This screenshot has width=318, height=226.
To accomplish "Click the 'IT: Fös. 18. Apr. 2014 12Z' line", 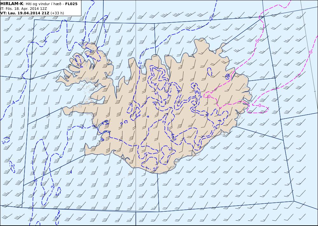I will pos(24,9).
